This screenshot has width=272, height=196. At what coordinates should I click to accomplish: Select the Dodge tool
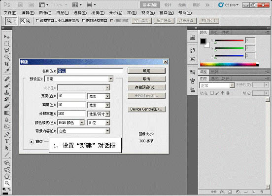point(7,126)
